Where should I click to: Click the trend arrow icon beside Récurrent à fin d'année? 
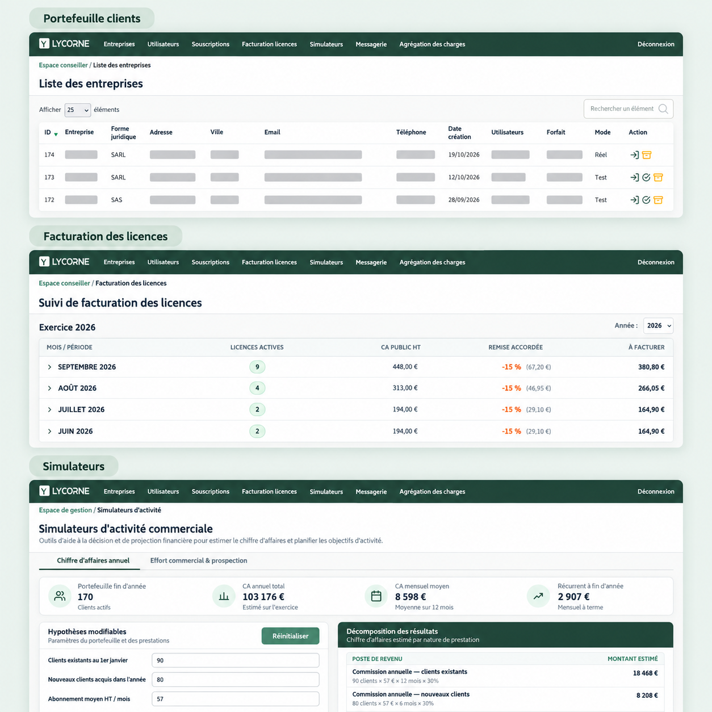point(538,596)
